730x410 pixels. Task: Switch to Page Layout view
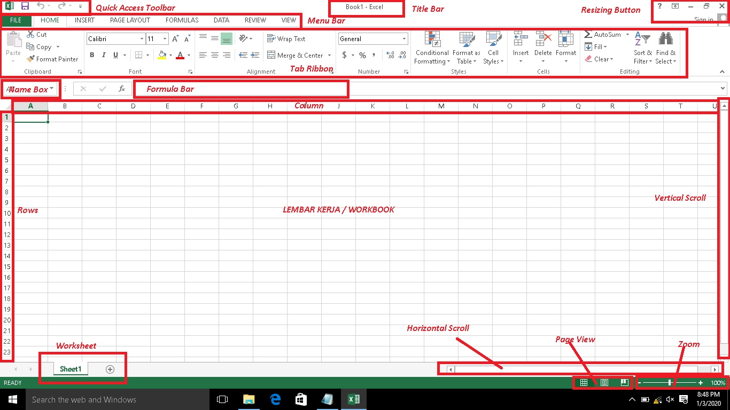(x=604, y=383)
